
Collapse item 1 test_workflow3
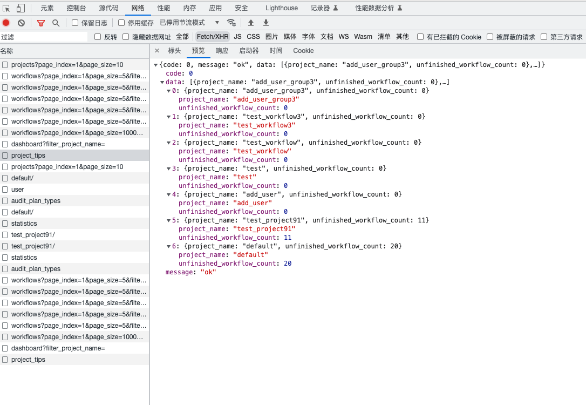tap(168, 117)
